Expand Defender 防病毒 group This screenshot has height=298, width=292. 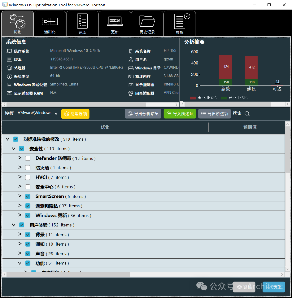coord(20,158)
